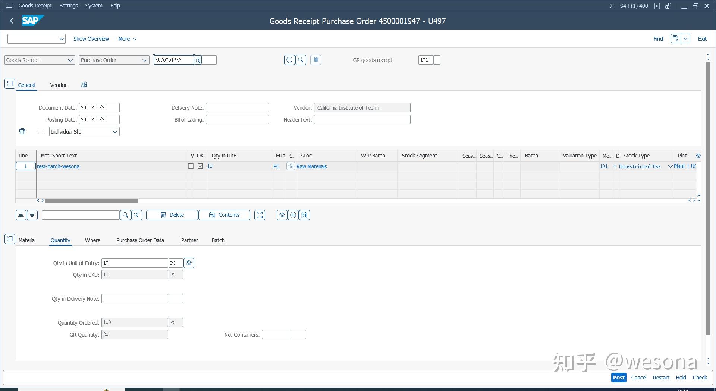The image size is (716, 391).
Task: Click the Delete item button
Action: 172,215
